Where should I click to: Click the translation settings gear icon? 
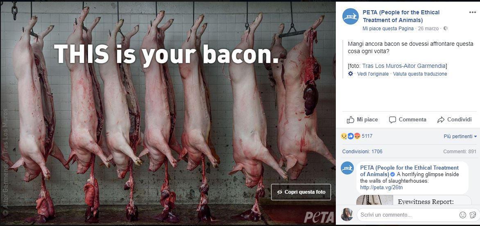tap(351, 74)
